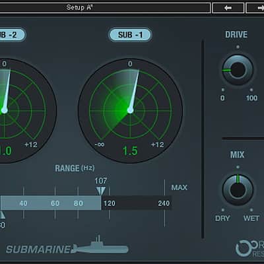Click the SUBMARINE product name
264x264 pixels.
click(x=38, y=249)
